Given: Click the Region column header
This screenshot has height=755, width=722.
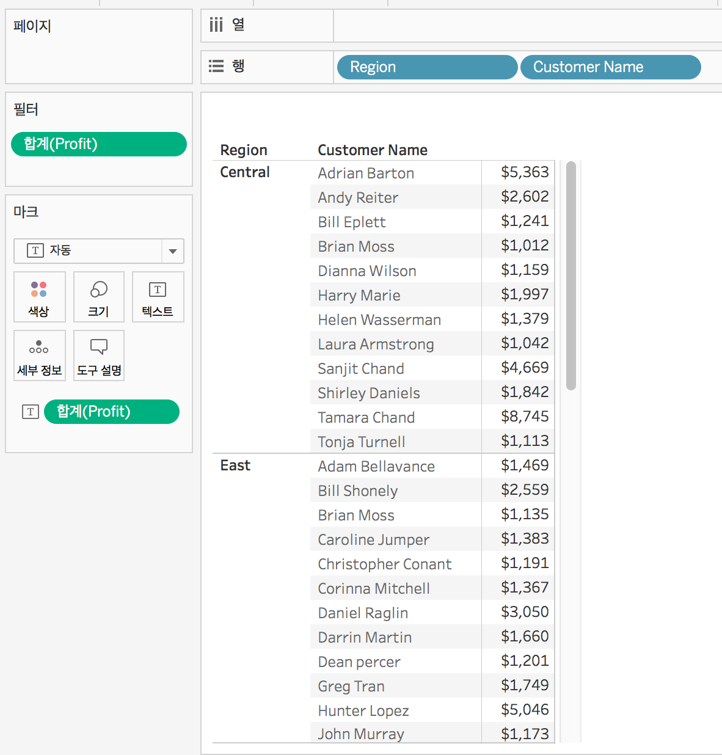Looking at the screenshot, I should [244, 150].
